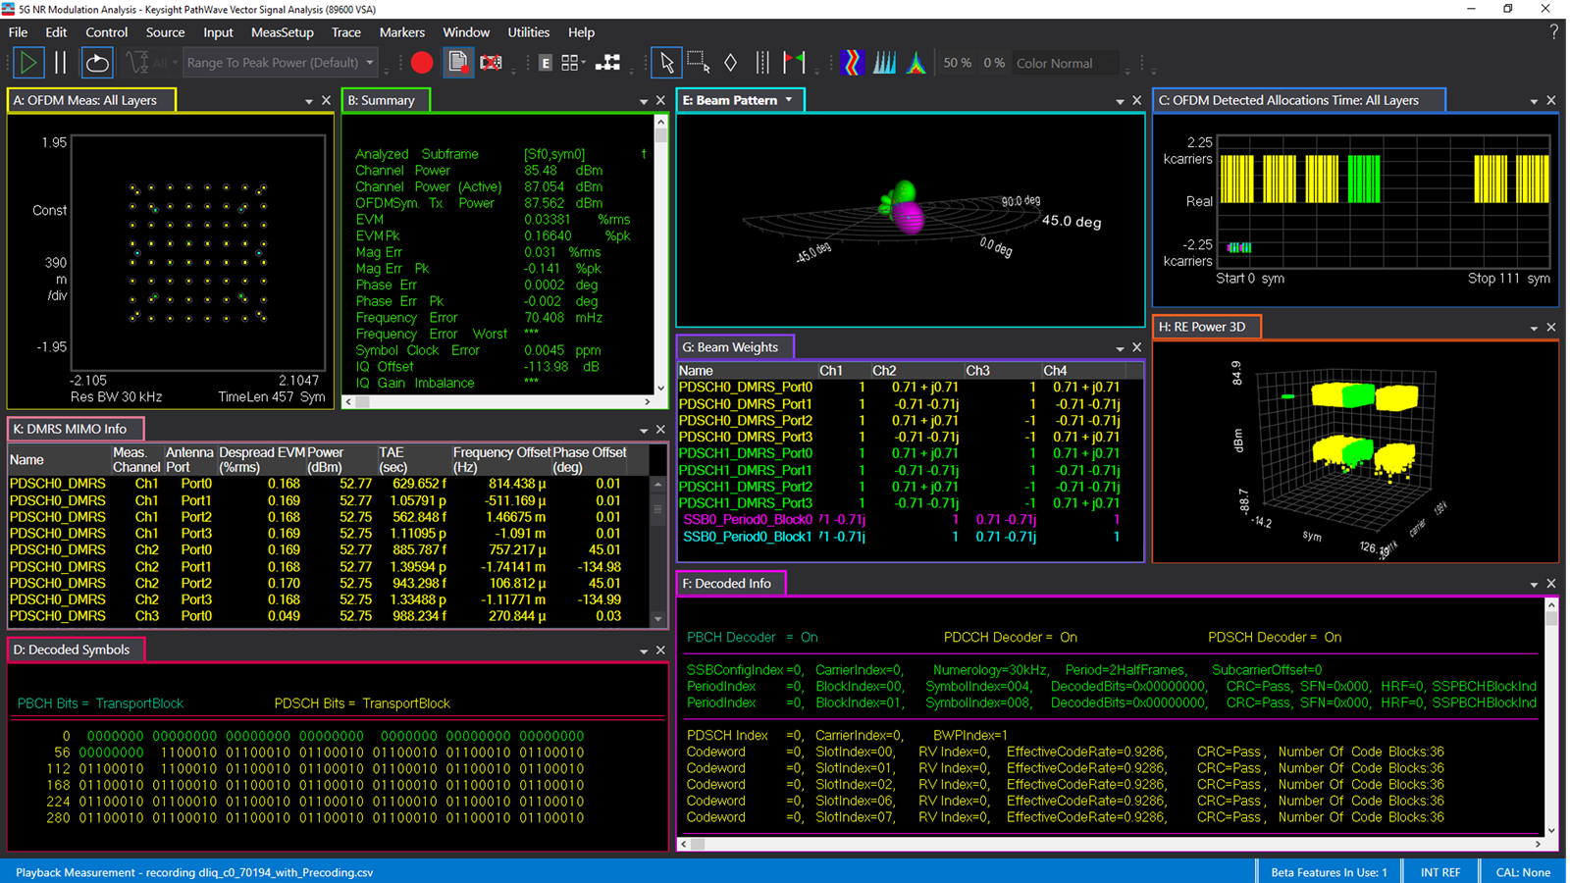
Task: Select the arrow selection tool
Action: (x=666, y=62)
